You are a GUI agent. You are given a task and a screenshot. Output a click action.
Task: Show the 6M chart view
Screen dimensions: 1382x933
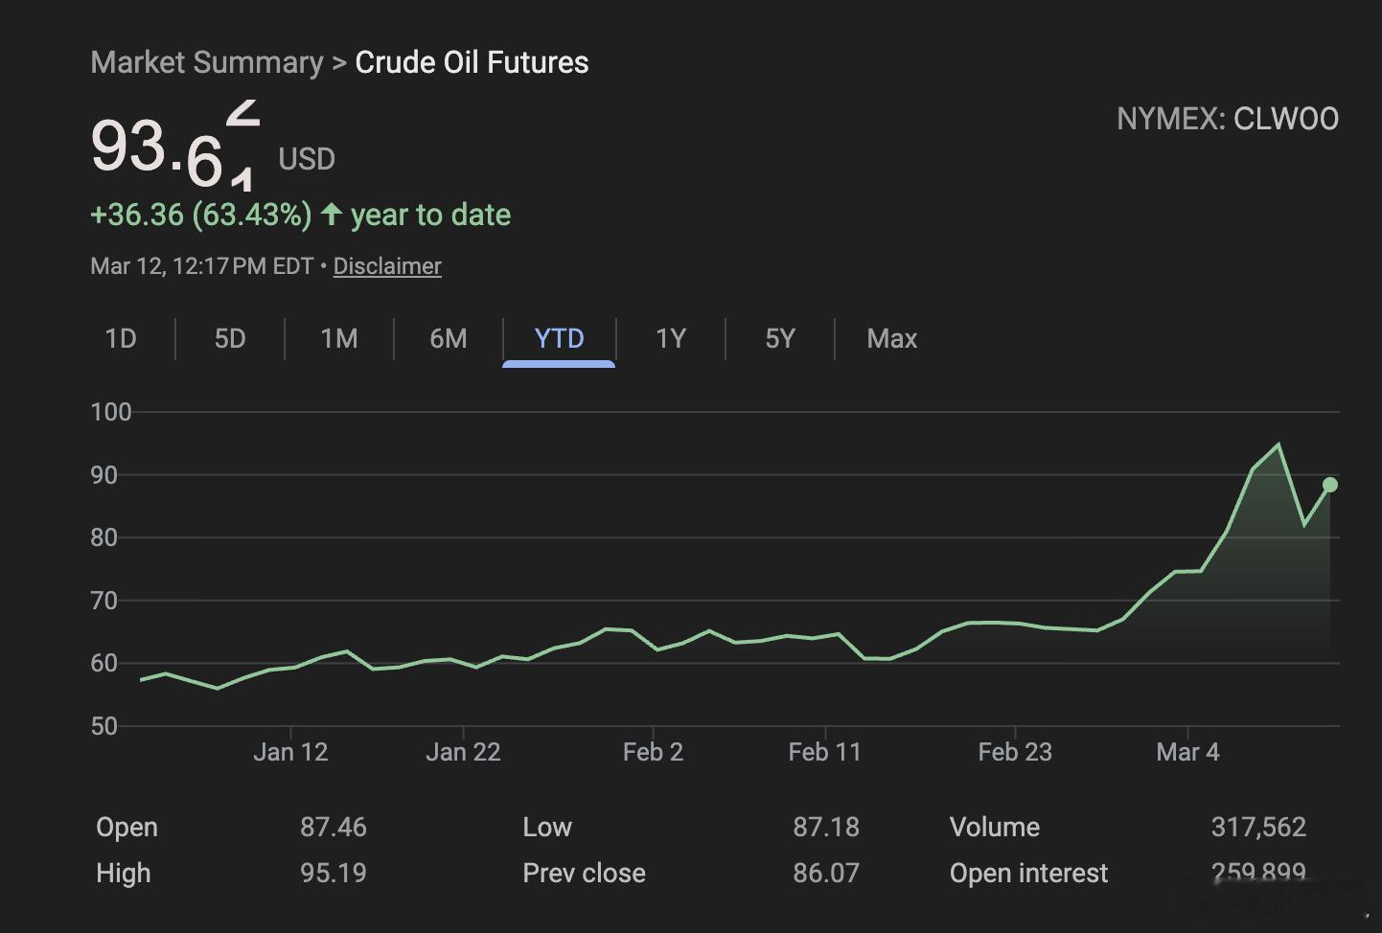coord(449,339)
